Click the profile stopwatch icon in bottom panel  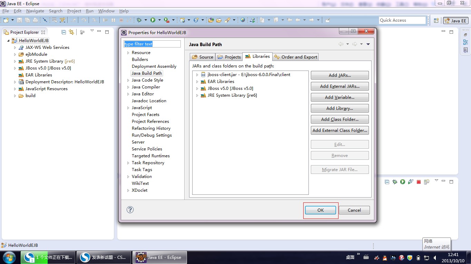point(411,182)
